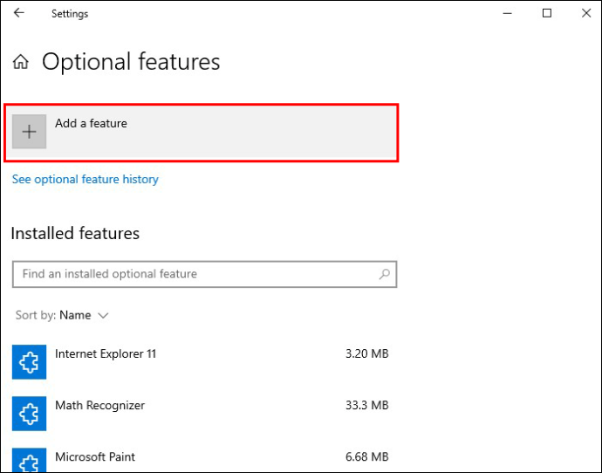Minimize the Settings window
Screen dimensions: 602x473
tap(507, 13)
